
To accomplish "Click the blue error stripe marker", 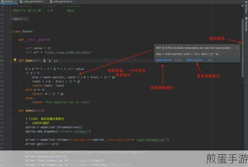I will tap(243, 82).
